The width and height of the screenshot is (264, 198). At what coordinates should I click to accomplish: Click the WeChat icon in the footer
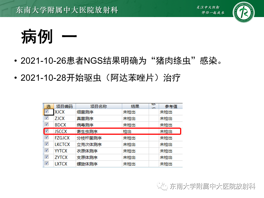pyautogui.click(x=162, y=186)
